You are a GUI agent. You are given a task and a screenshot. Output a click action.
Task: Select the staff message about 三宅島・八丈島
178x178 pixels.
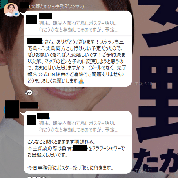78,61
